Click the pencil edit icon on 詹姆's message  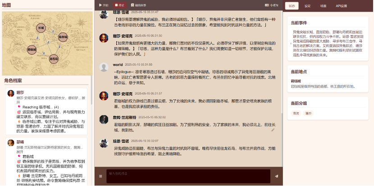click(273, 130)
